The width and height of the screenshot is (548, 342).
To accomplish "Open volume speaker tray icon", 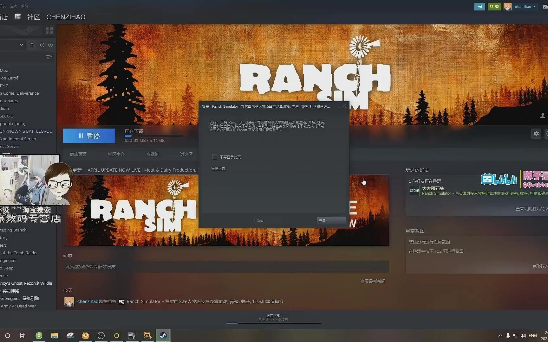I will tap(523, 336).
